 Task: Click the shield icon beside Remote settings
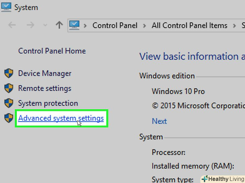coord(8,88)
